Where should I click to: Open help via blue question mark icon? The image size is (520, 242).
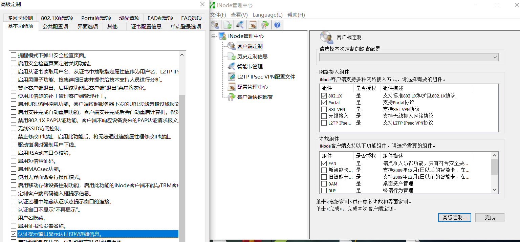point(277,25)
